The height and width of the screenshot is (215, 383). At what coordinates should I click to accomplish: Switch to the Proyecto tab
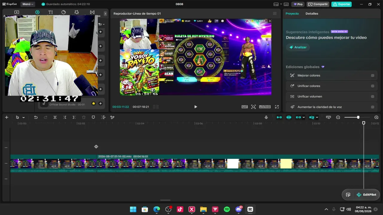[x=292, y=13]
